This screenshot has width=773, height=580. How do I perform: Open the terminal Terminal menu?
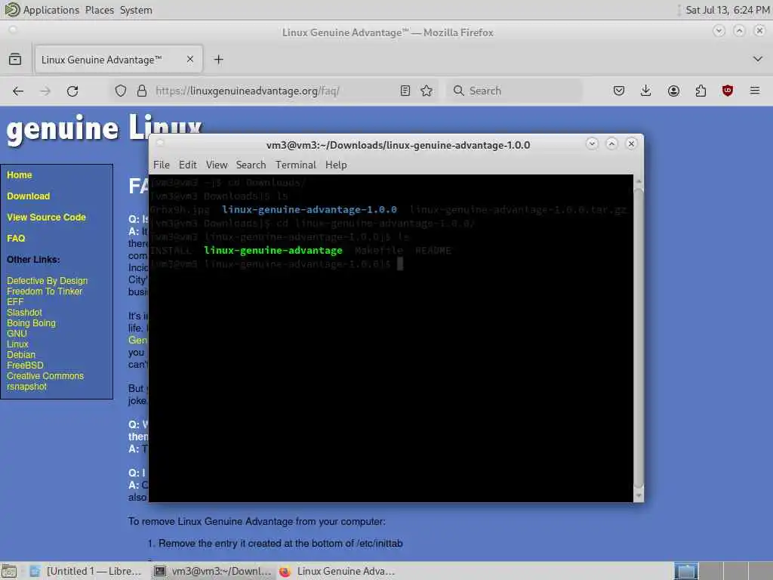point(296,165)
